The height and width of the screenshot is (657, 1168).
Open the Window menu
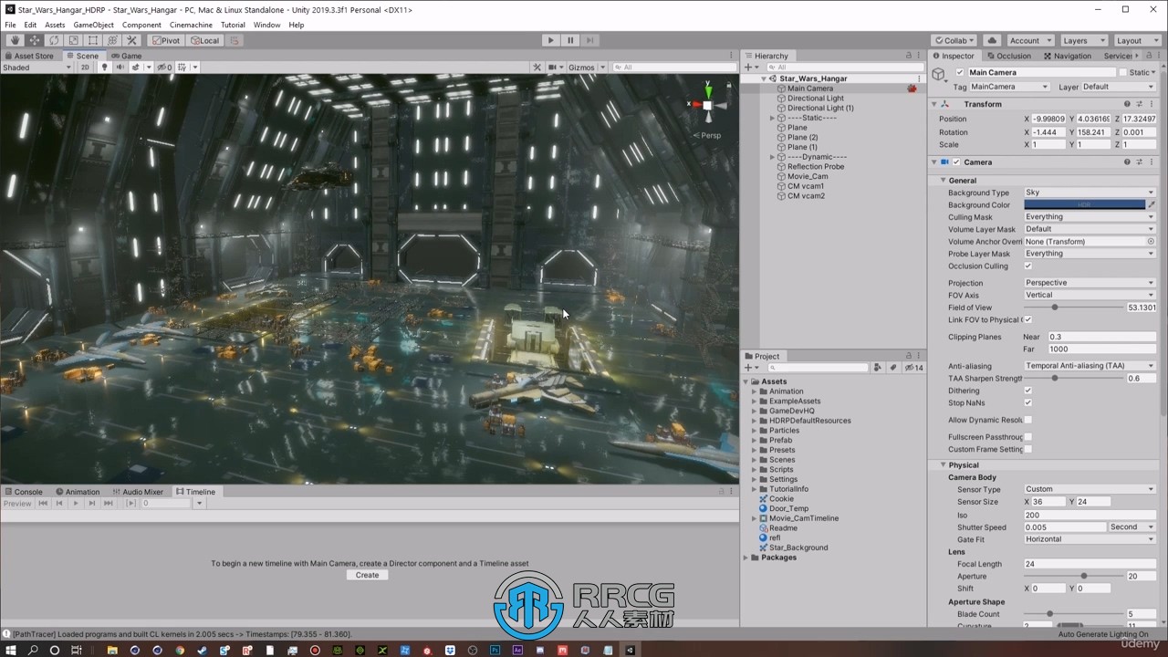(267, 25)
